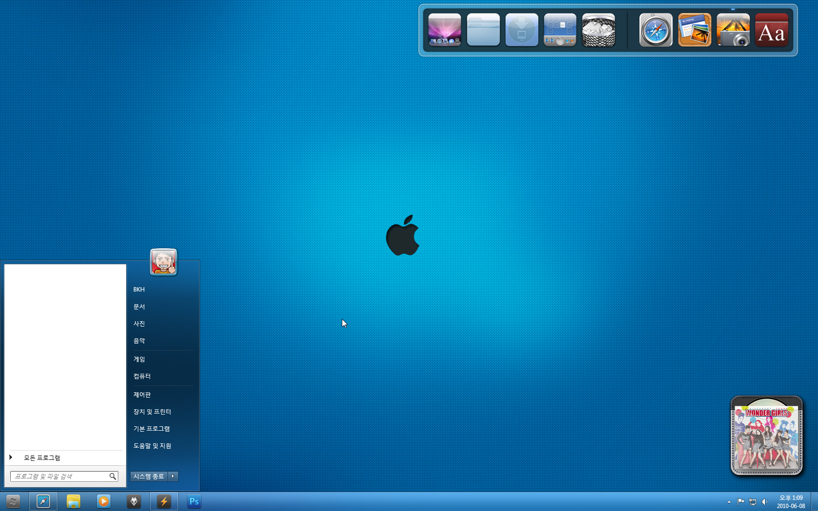Click the search magnifier icon in the Start menu

112,476
